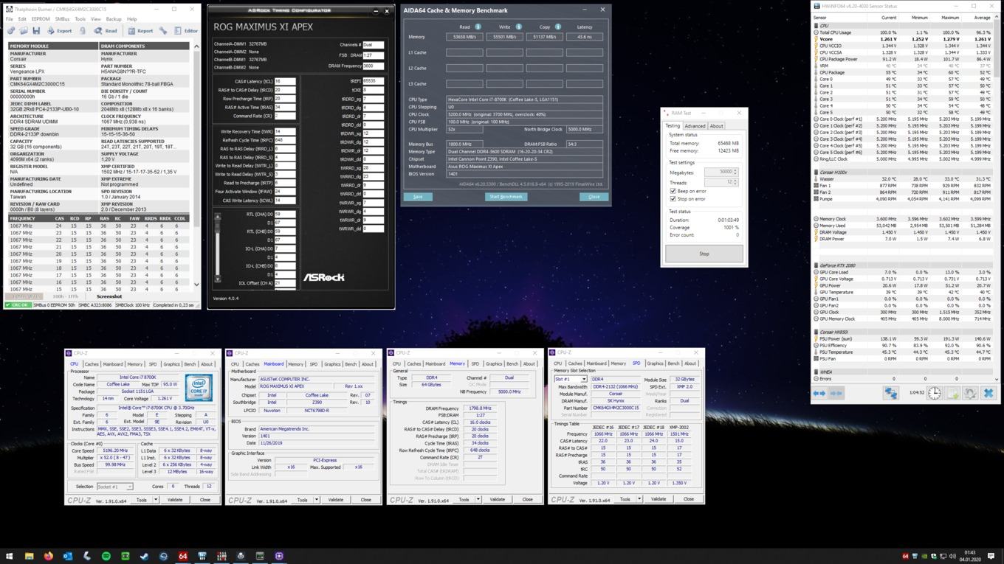Click HWiNFO collapse arrows icon in bottom bar

(x=836, y=394)
